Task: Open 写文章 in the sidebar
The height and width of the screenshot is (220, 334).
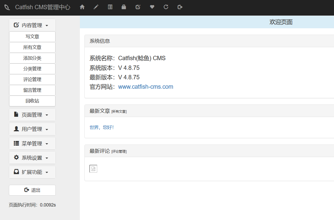Action: coord(32,37)
